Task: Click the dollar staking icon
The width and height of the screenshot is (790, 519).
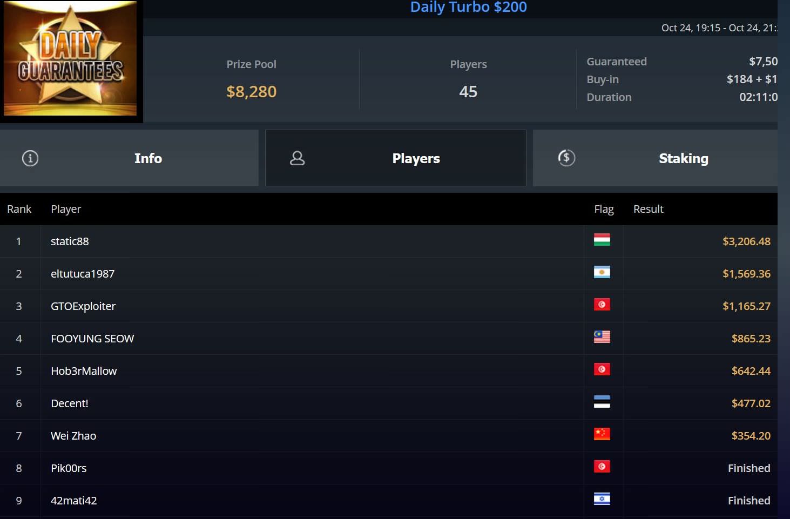Action: point(566,158)
